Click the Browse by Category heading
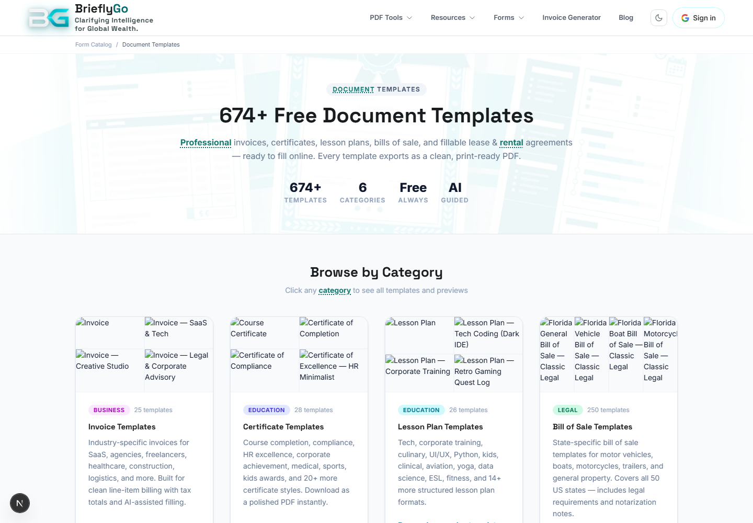The image size is (753, 523). 376,272
